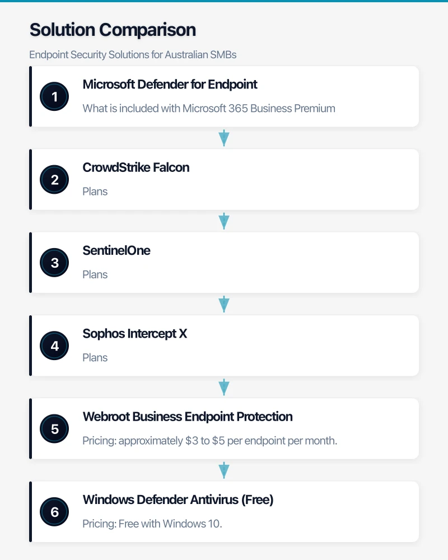Click the arrow between CrowdStrike and SentinelOne

(223, 221)
